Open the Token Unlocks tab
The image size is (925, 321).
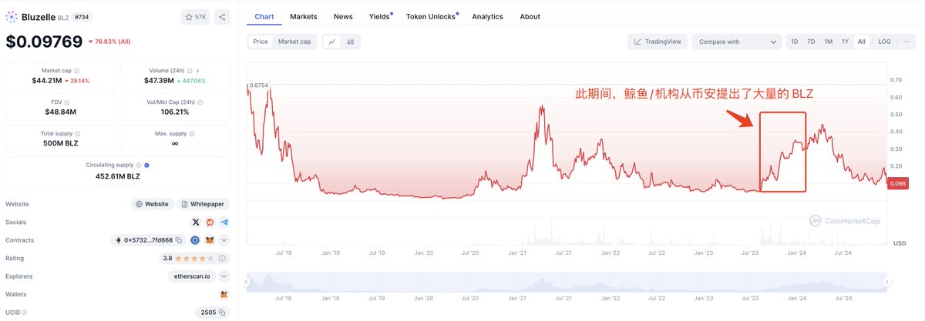[x=432, y=16]
